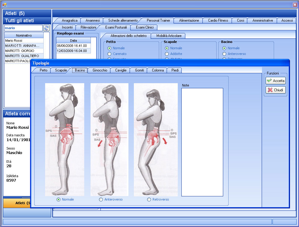
Task: Select the Normale radio button under pelvis image
Action: (x=59, y=199)
